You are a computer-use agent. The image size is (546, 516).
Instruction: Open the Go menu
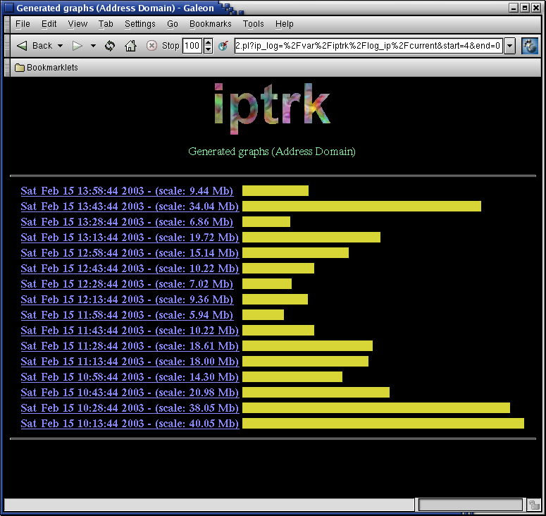point(173,24)
